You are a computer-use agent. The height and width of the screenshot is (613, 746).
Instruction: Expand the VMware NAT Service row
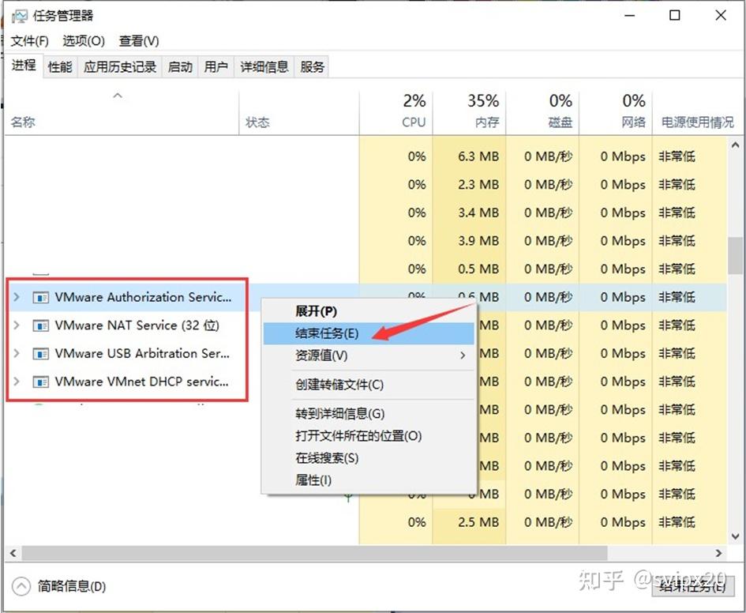point(17,325)
